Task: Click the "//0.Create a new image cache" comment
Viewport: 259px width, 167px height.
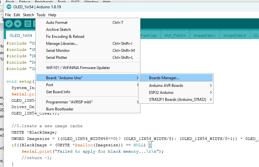Action: pyautogui.click(x=47, y=126)
